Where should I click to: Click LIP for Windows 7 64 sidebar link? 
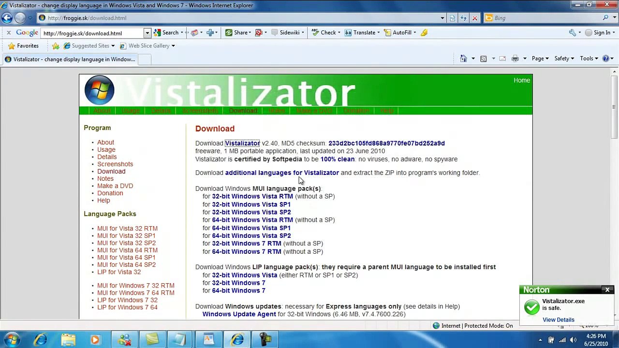[x=127, y=307]
